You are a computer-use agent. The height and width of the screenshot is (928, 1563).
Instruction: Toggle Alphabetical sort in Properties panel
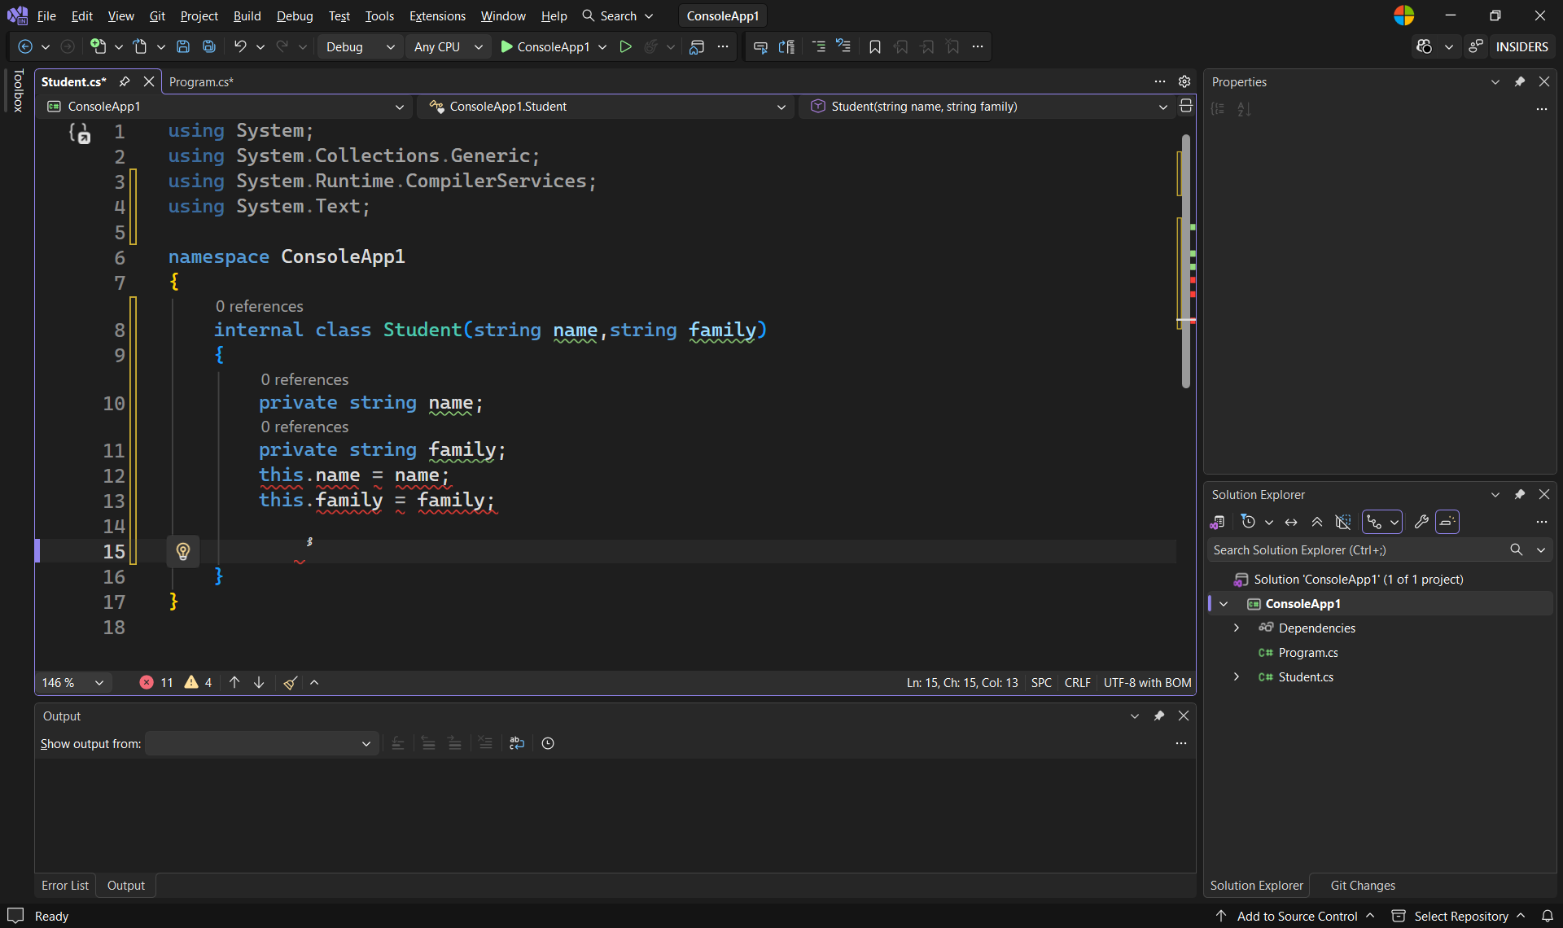(x=1244, y=109)
